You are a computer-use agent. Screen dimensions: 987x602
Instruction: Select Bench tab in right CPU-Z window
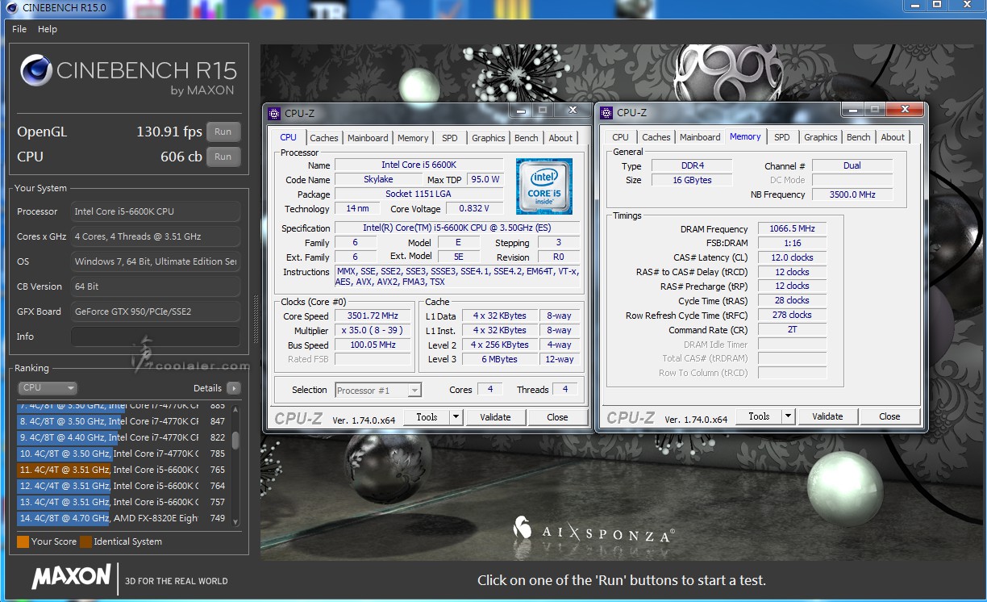click(859, 137)
